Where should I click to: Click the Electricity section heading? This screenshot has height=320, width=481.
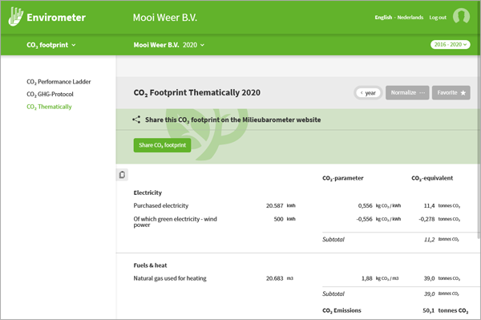148,192
